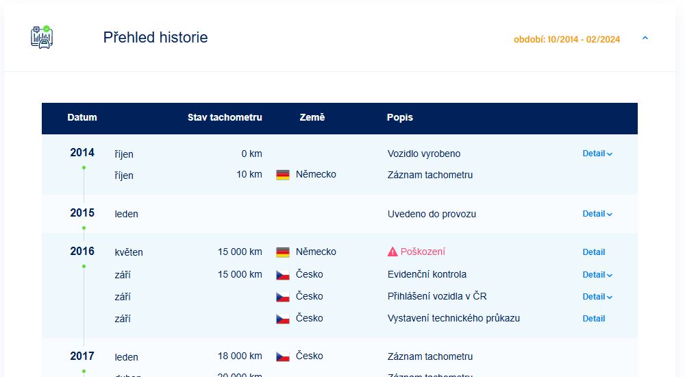The height and width of the screenshot is (377, 685).
Task: Select the 2015 year label
Action: [82, 213]
